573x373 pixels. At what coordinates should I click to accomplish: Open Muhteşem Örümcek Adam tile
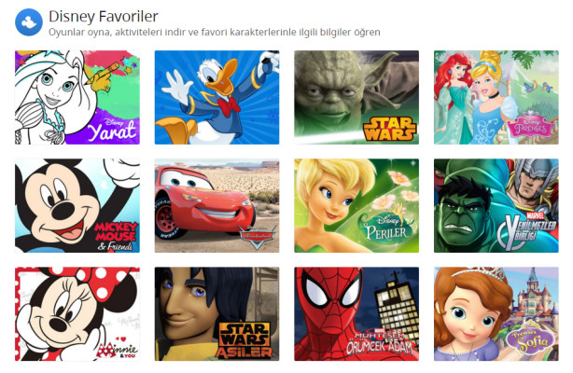tap(356, 314)
